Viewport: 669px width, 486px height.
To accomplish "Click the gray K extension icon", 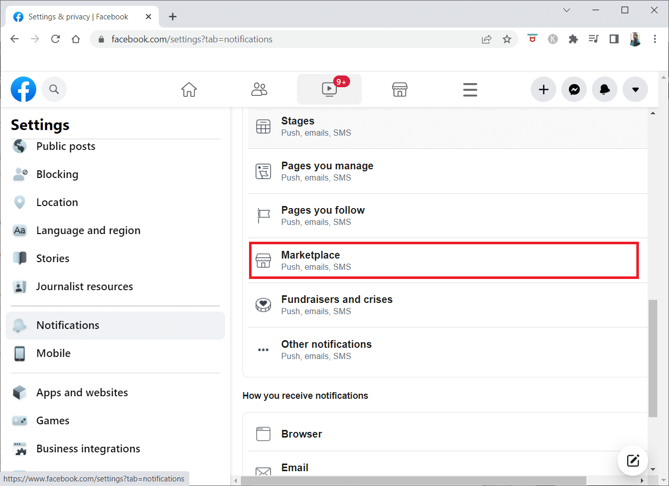I will (x=553, y=39).
